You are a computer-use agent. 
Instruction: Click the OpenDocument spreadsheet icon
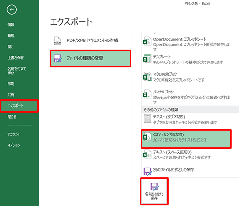coord(147,41)
